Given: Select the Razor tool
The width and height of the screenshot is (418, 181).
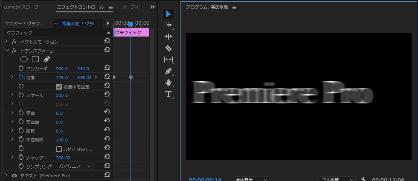Looking at the screenshot, I should (x=168, y=48).
